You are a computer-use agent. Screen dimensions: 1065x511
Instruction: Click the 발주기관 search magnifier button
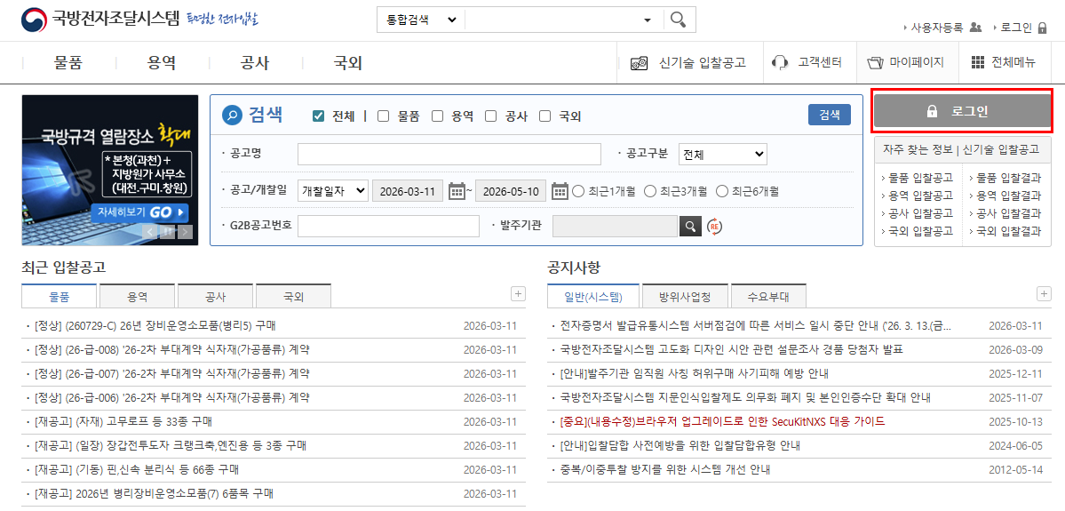[x=690, y=226]
